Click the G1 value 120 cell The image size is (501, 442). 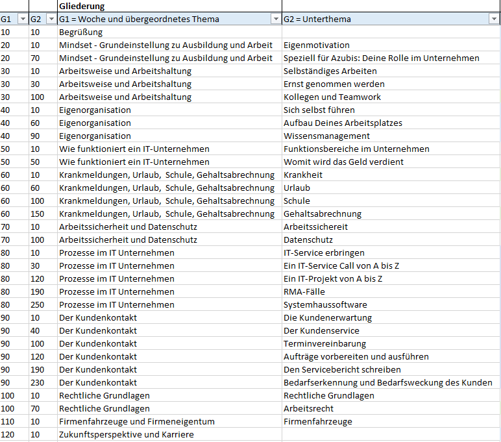[14, 435]
